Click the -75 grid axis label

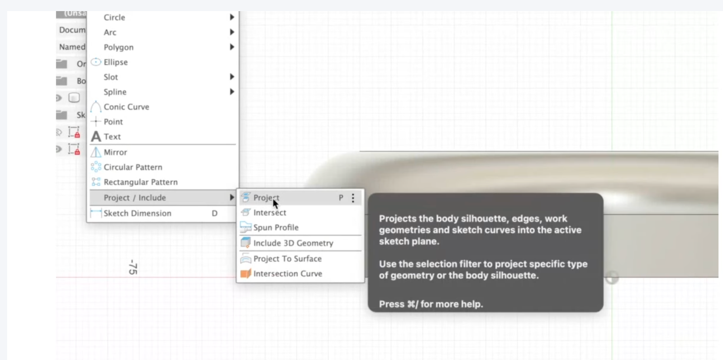[x=133, y=267]
